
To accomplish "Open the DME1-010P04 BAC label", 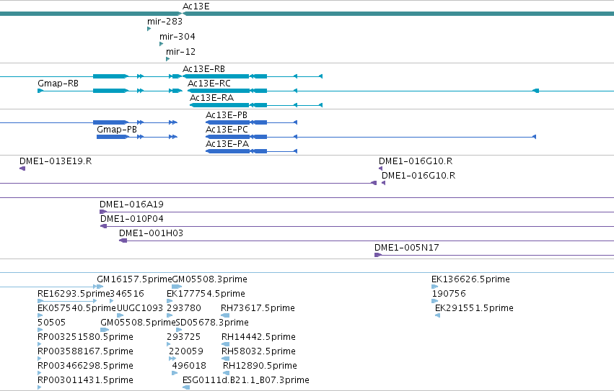I will point(132,219).
